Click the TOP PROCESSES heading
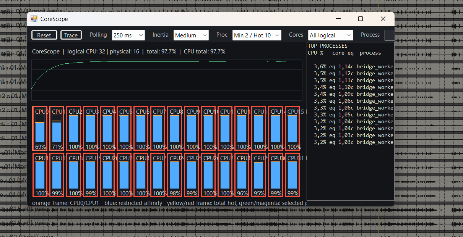This screenshot has height=237, width=463. [328, 46]
